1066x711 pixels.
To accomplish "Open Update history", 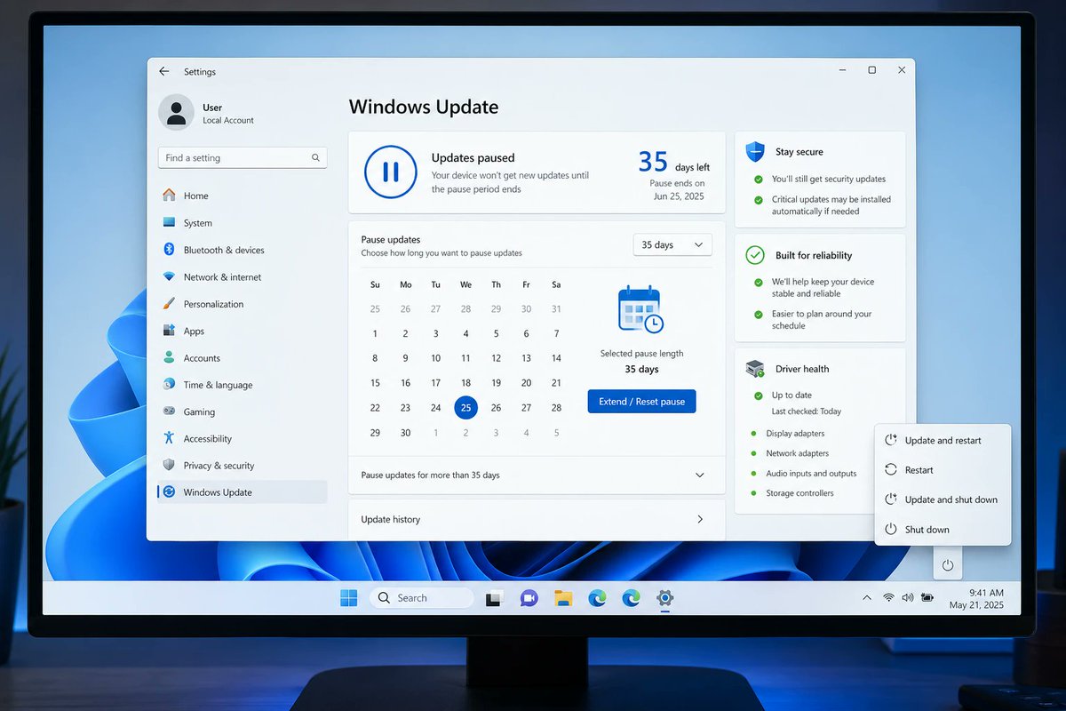I will tap(537, 519).
